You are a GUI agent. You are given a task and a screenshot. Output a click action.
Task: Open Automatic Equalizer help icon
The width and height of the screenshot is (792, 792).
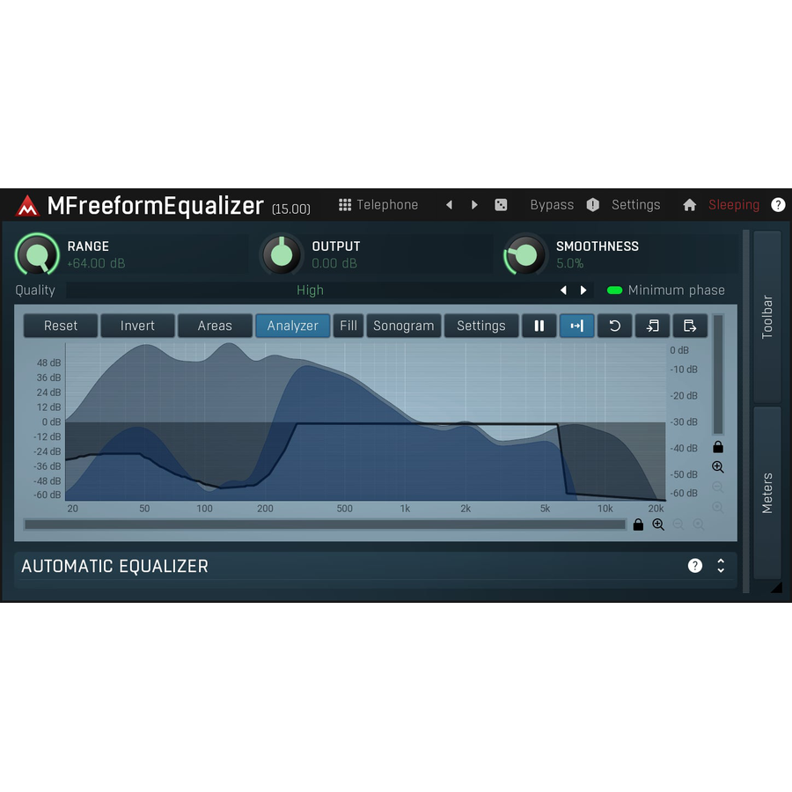tap(695, 566)
